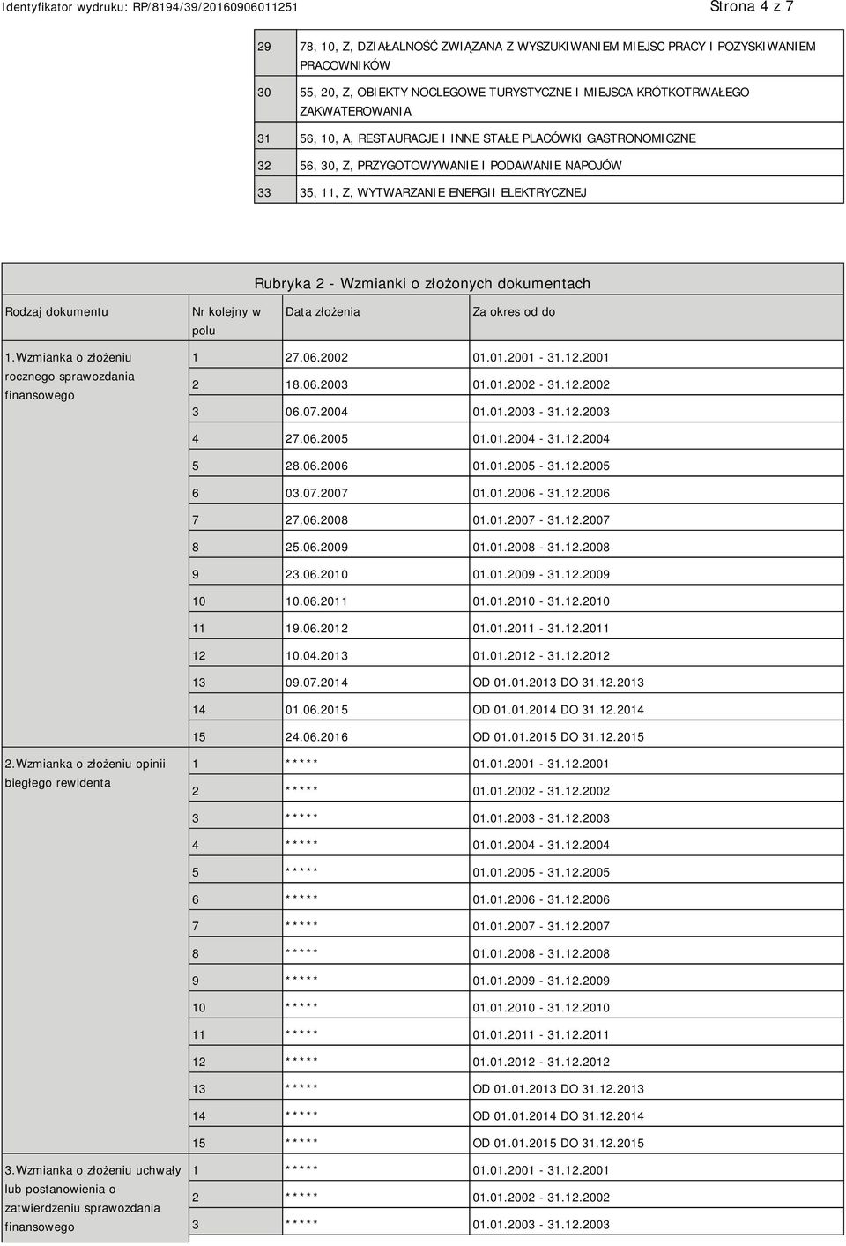Click section '1.Wzmianka o złożeniu rocznego sprawozdania finansowego'
The height and width of the screenshot is (1246, 846).
[x=70, y=377]
